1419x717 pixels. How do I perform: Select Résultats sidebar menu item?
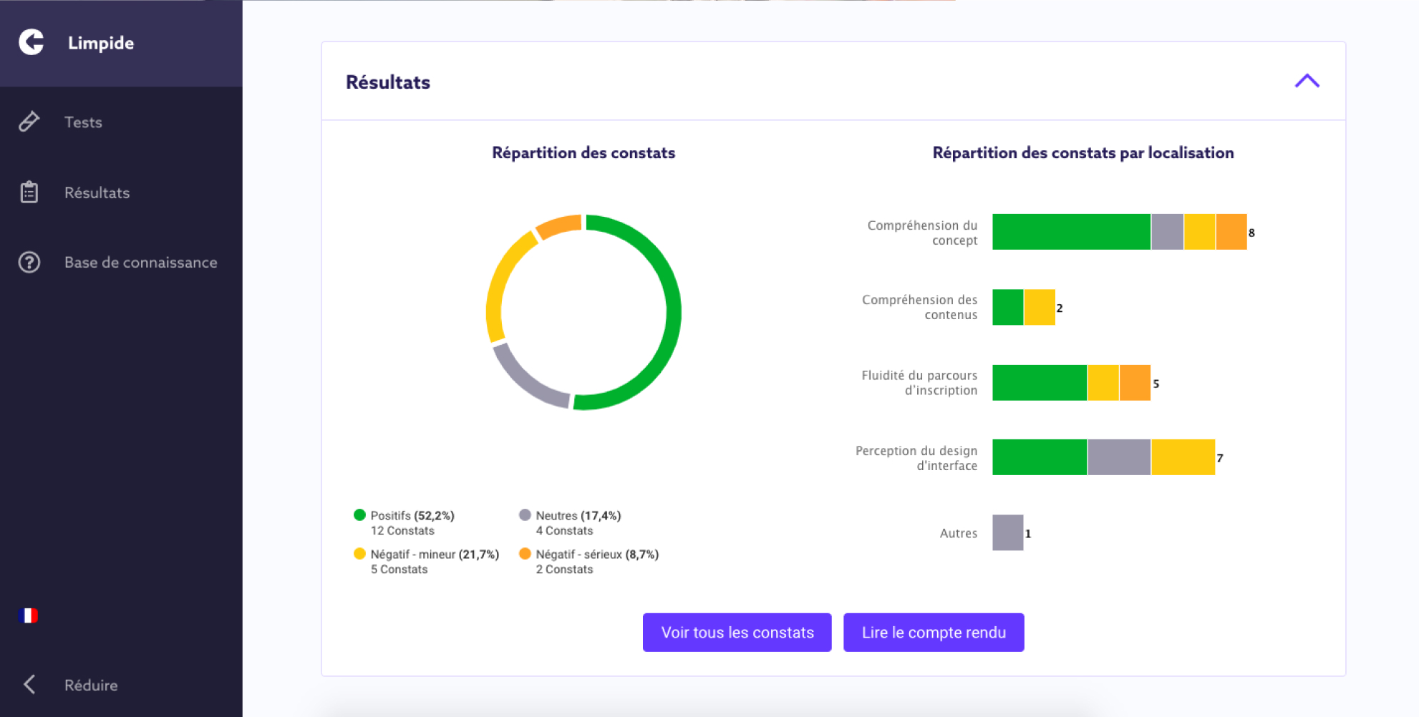point(97,193)
